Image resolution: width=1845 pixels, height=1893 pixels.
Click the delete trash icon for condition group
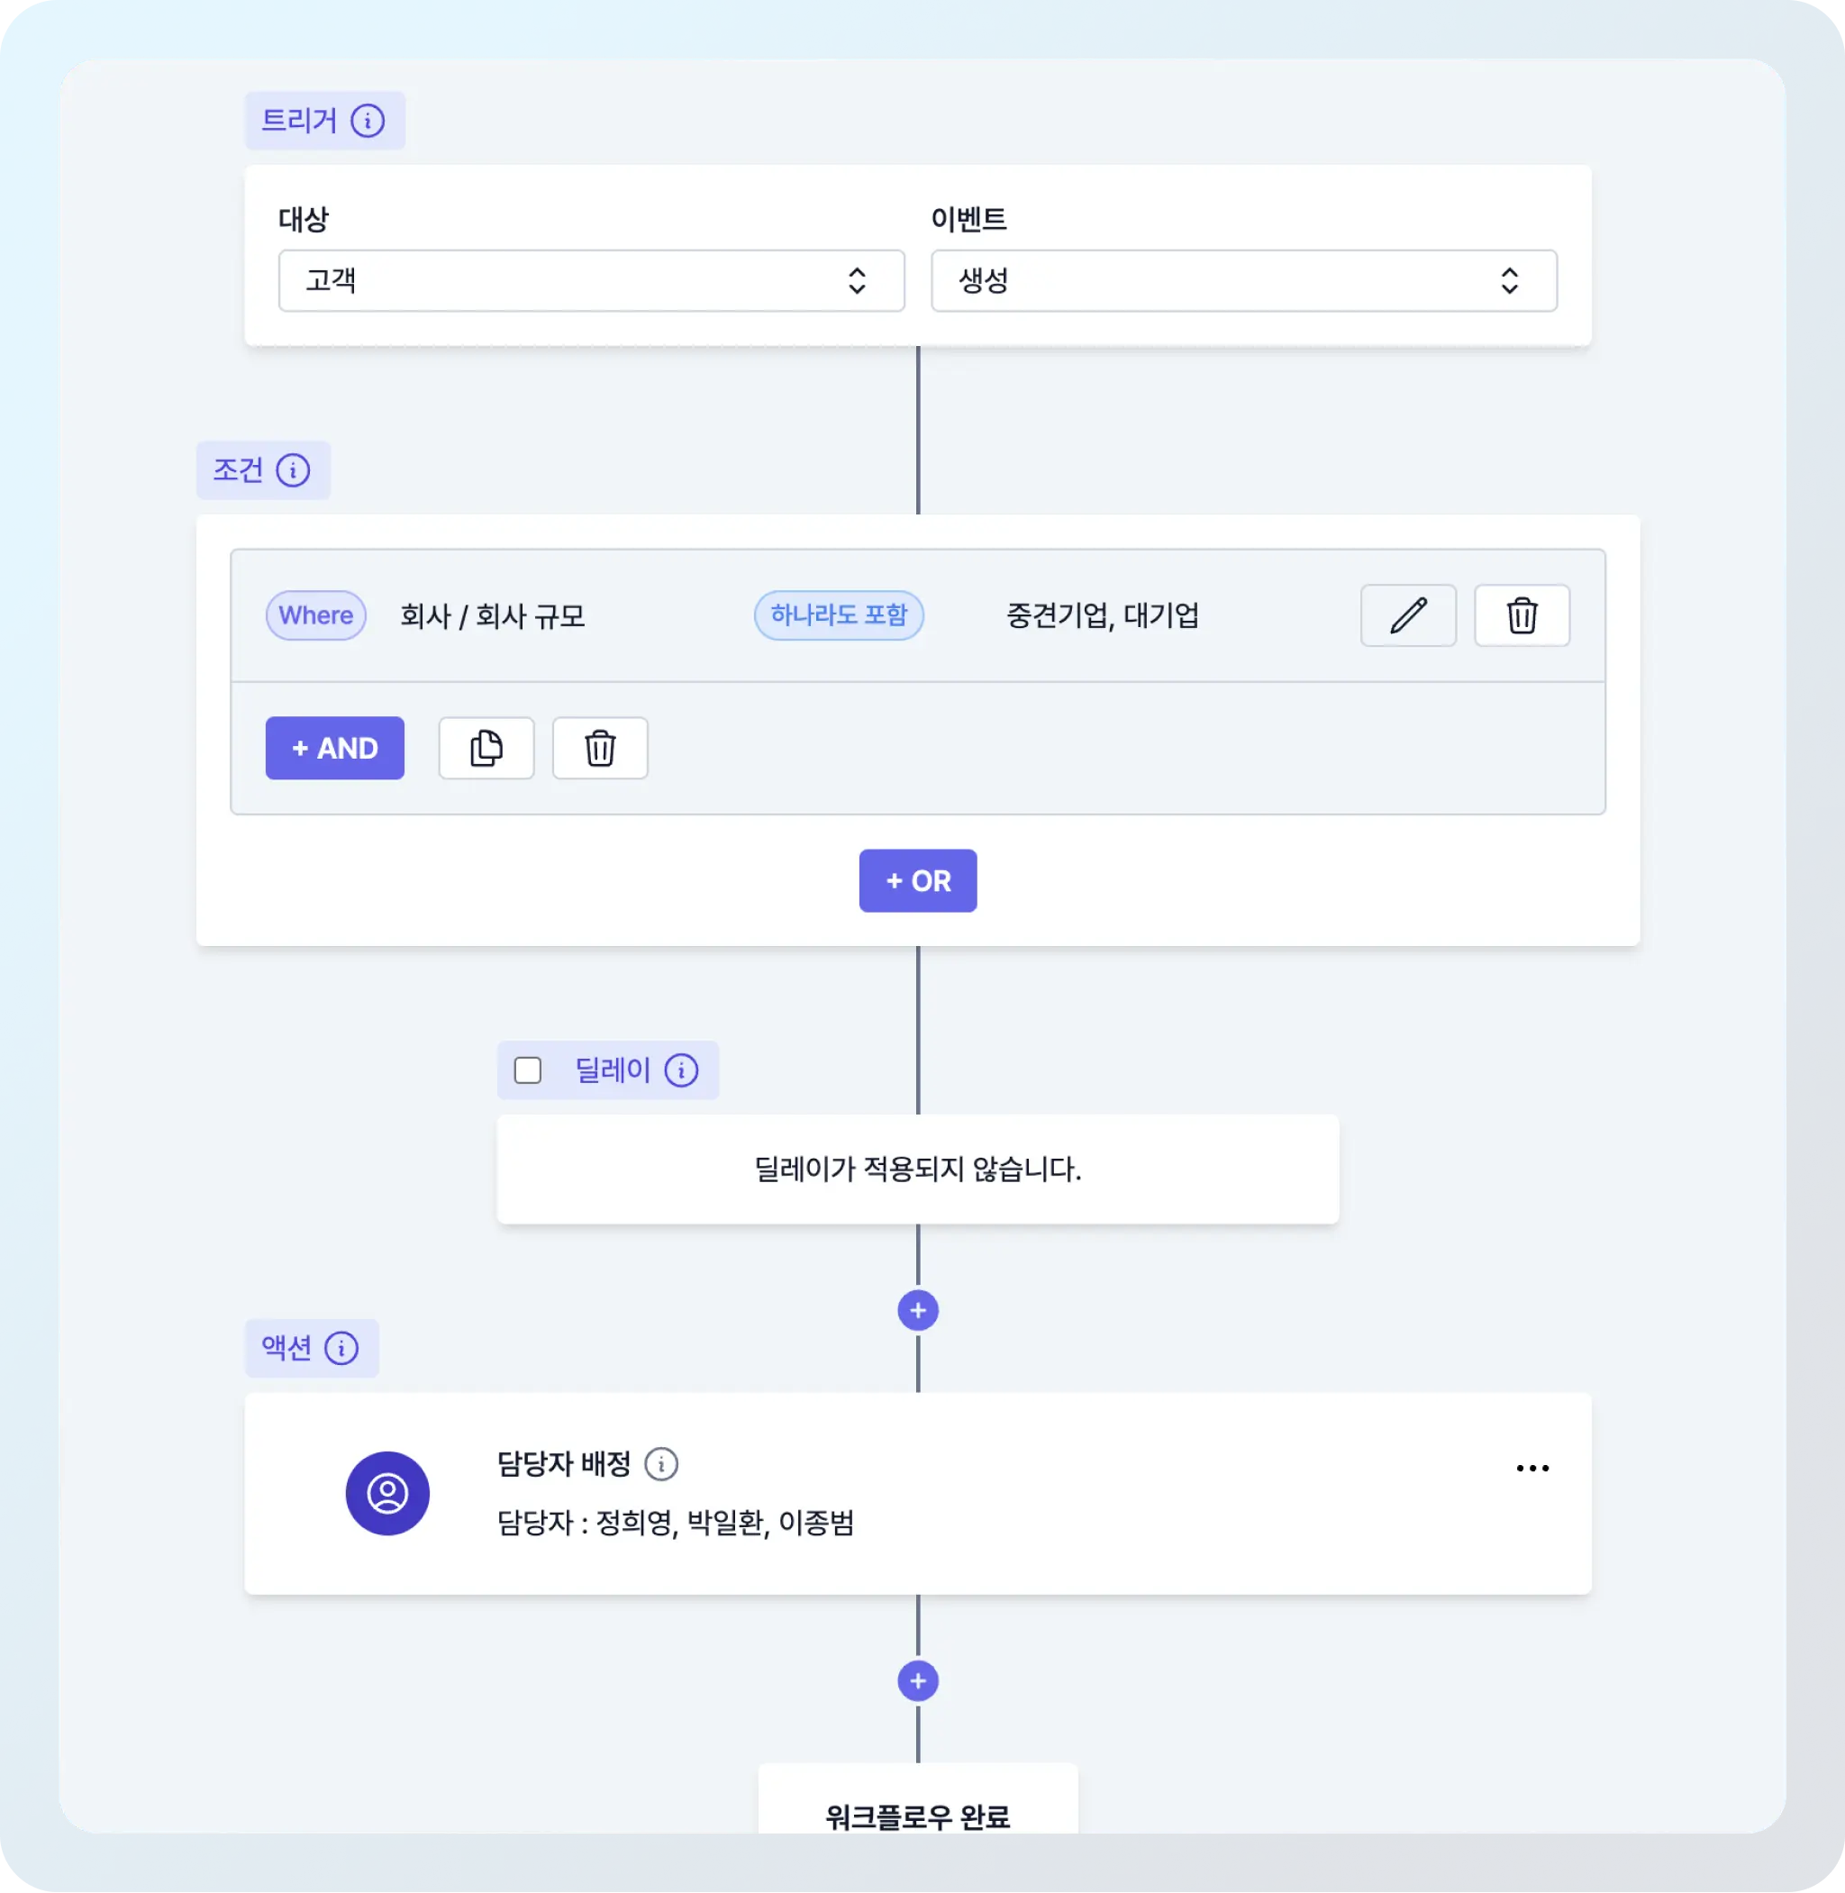[x=600, y=747]
